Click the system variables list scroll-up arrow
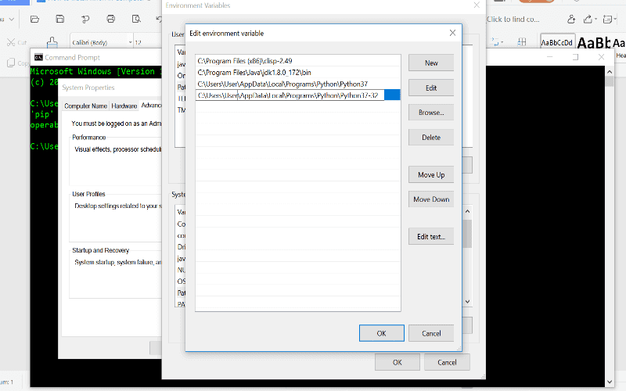This screenshot has height=391, width=626. click(x=467, y=211)
